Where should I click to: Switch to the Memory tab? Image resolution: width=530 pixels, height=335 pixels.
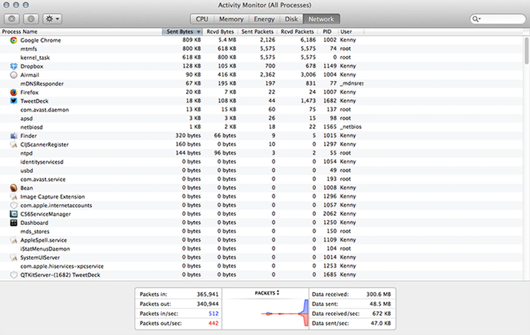[231, 19]
